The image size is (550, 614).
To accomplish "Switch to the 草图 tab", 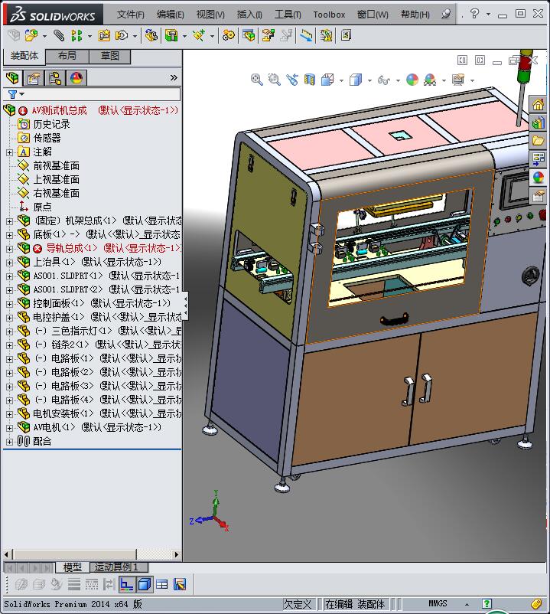I will (110, 56).
